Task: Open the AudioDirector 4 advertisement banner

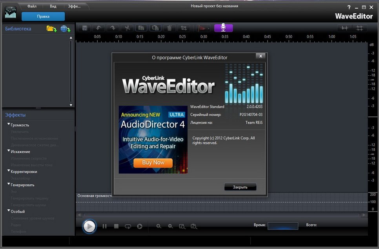Action: 153,140
